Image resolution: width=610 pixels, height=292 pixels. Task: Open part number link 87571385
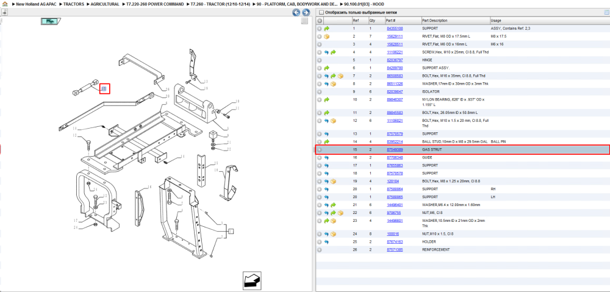[x=395, y=249]
